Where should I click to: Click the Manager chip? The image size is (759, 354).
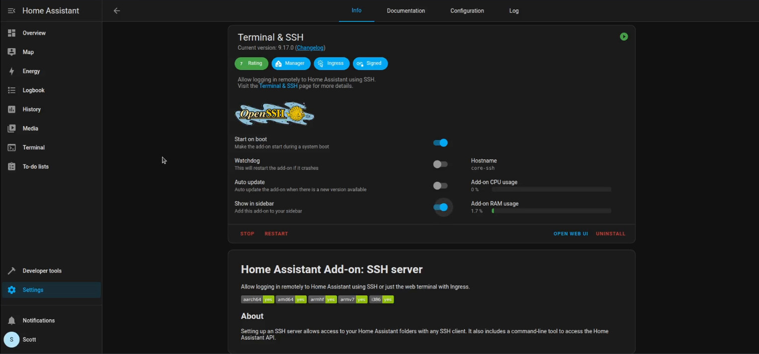coord(291,64)
